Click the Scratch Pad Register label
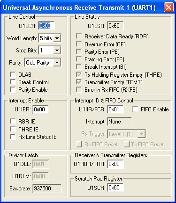This screenshot has width=176, height=203. [99, 179]
